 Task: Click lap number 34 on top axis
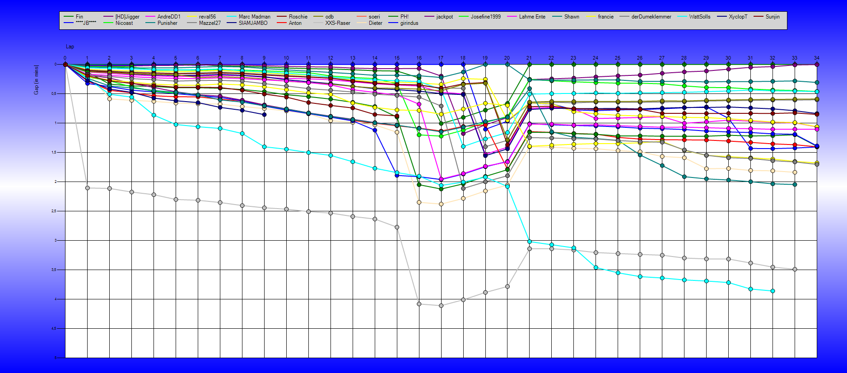pyautogui.click(x=817, y=58)
